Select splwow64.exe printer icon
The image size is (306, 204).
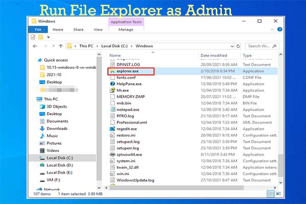(x=112, y=155)
